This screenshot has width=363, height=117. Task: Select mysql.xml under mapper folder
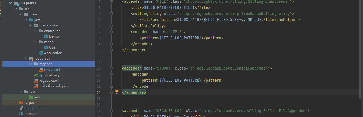(52, 70)
